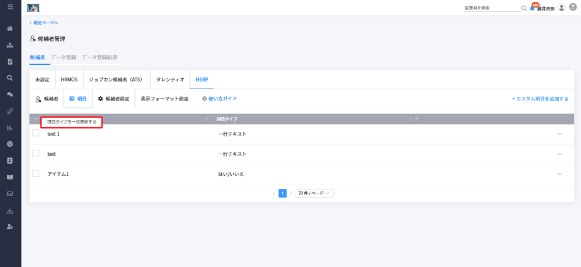Switch to the データ登録 tab
581x267 pixels.
coord(64,57)
